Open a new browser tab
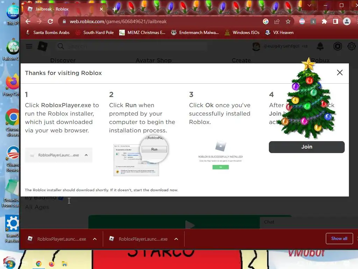The height and width of the screenshot is (269, 358). point(115,9)
